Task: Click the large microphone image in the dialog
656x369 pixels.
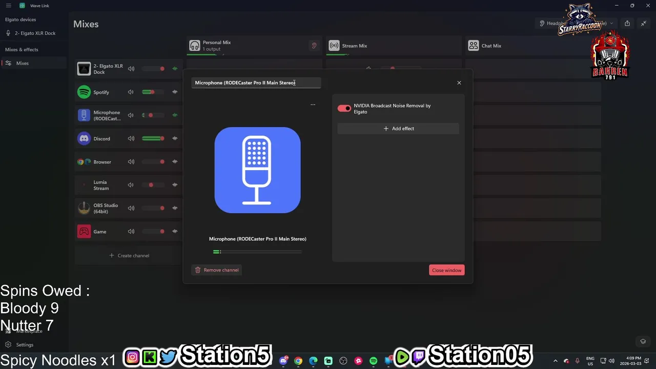Action: click(258, 170)
